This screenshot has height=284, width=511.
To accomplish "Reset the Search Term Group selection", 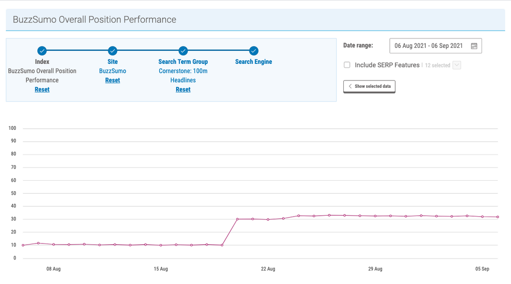I will pyautogui.click(x=183, y=89).
